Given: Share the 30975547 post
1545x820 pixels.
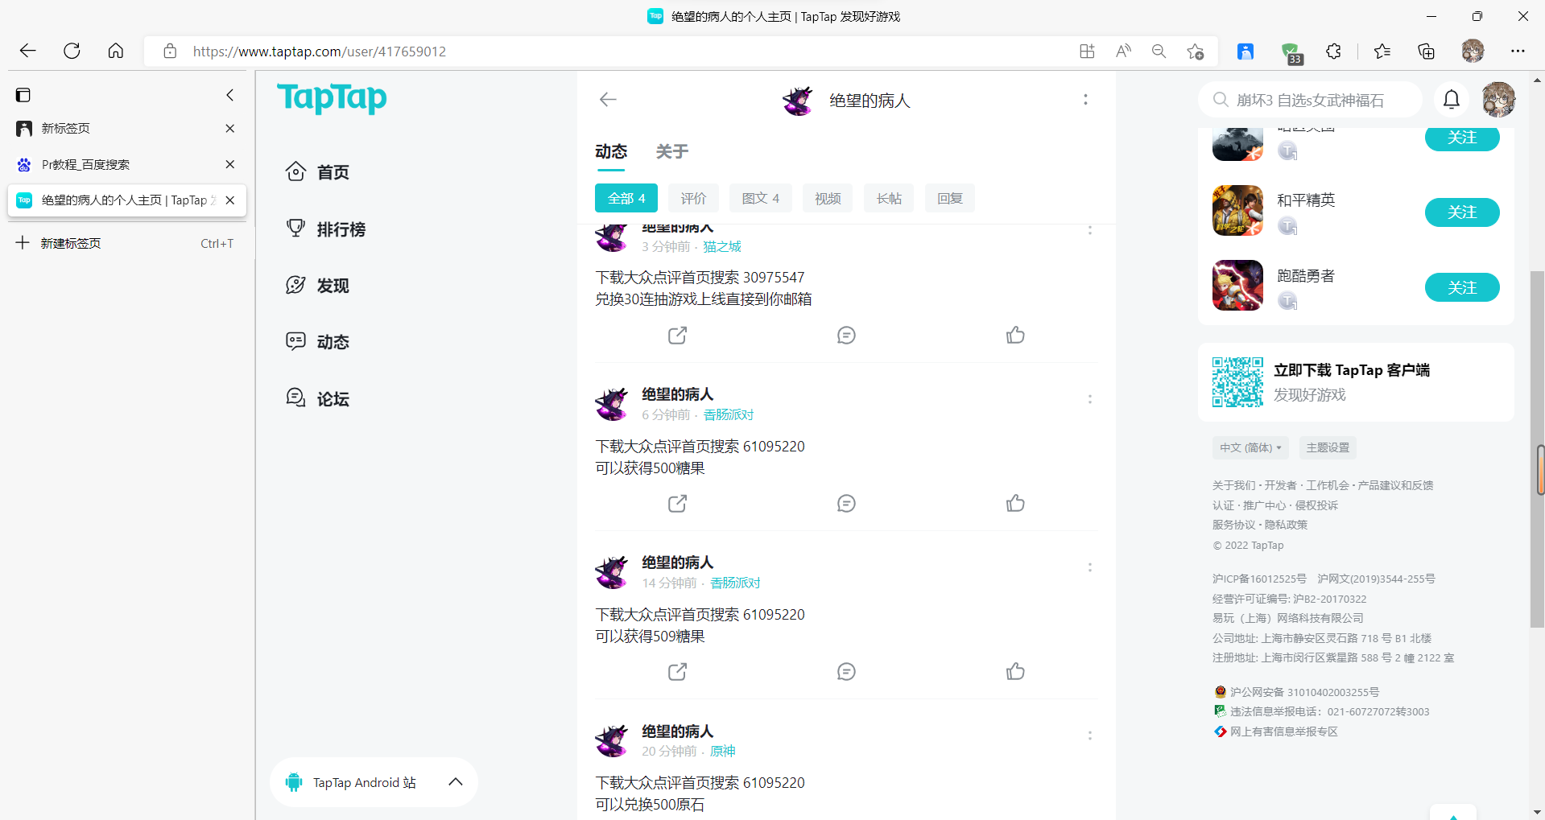Looking at the screenshot, I should tap(677, 335).
